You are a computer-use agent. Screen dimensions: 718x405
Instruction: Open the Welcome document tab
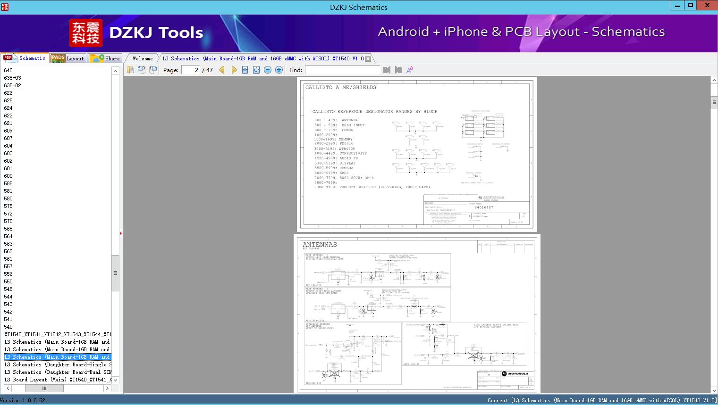[142, 58]
